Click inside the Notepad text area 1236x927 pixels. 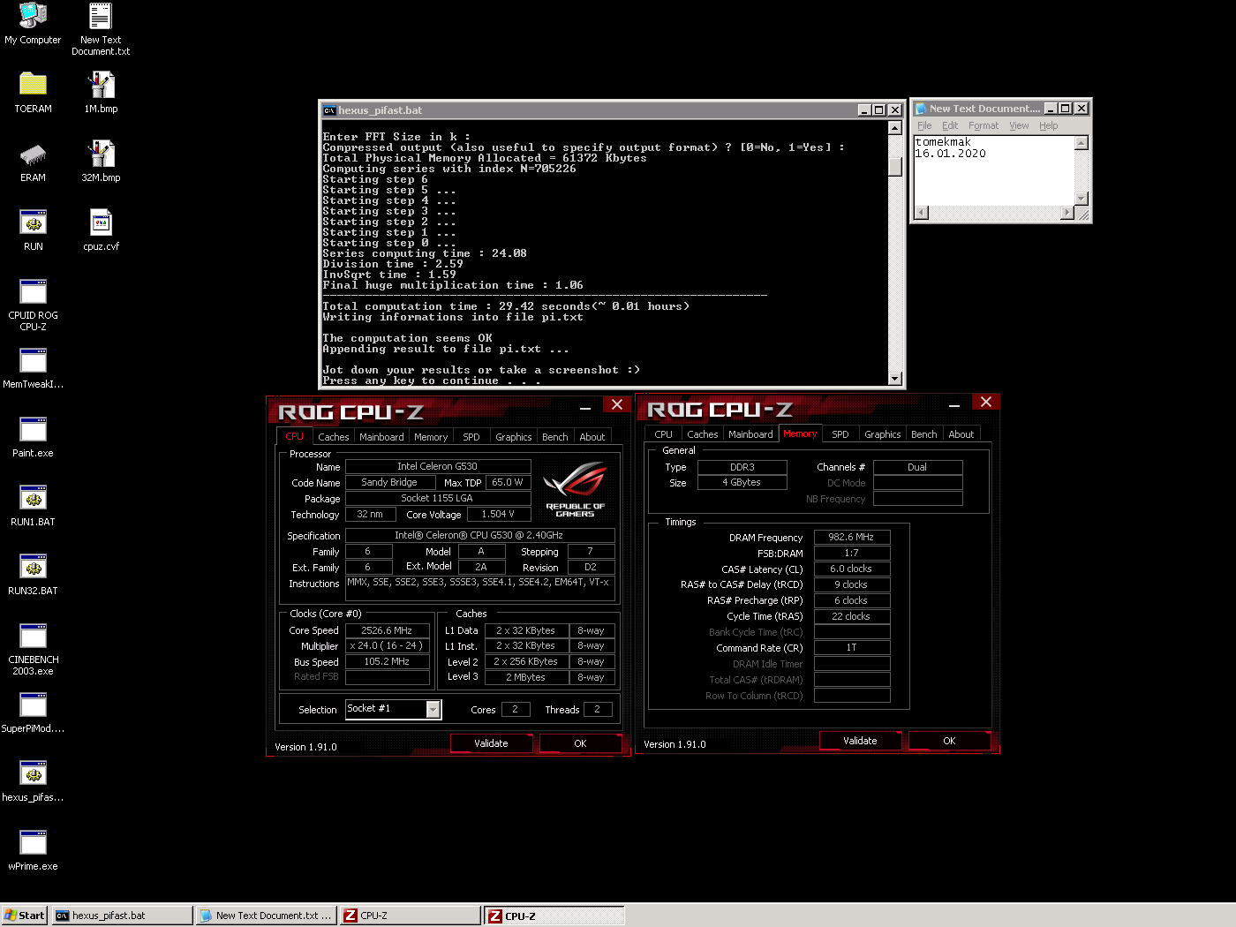994,170
